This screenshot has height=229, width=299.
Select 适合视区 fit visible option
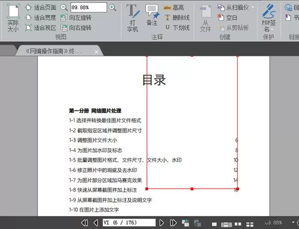tap(40, 28)
